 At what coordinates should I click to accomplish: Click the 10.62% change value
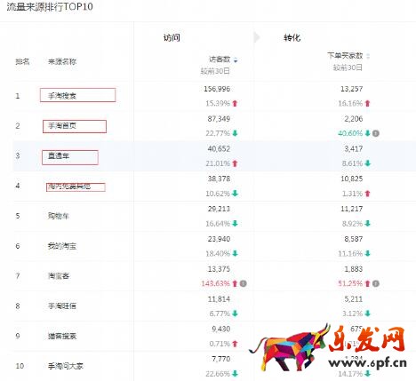pos(218,194)
